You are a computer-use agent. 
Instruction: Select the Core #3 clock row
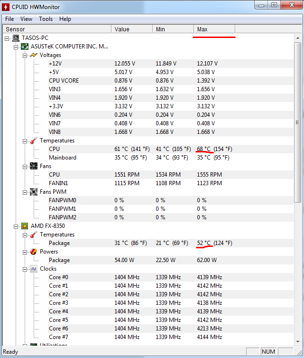click(x=171, y=303)
